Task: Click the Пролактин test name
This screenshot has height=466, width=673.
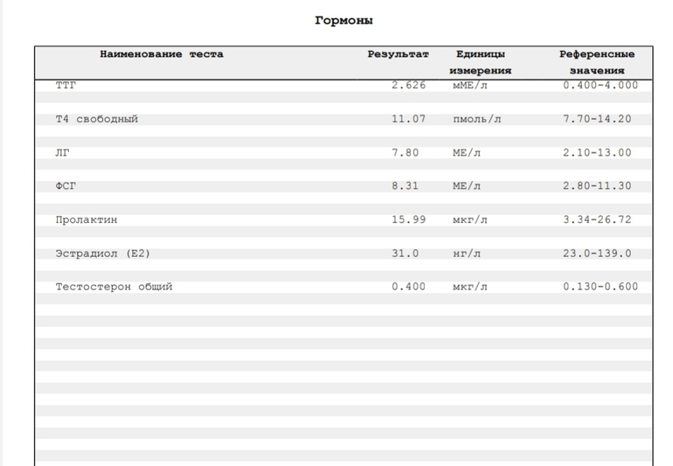Action: tap(86, 219)
